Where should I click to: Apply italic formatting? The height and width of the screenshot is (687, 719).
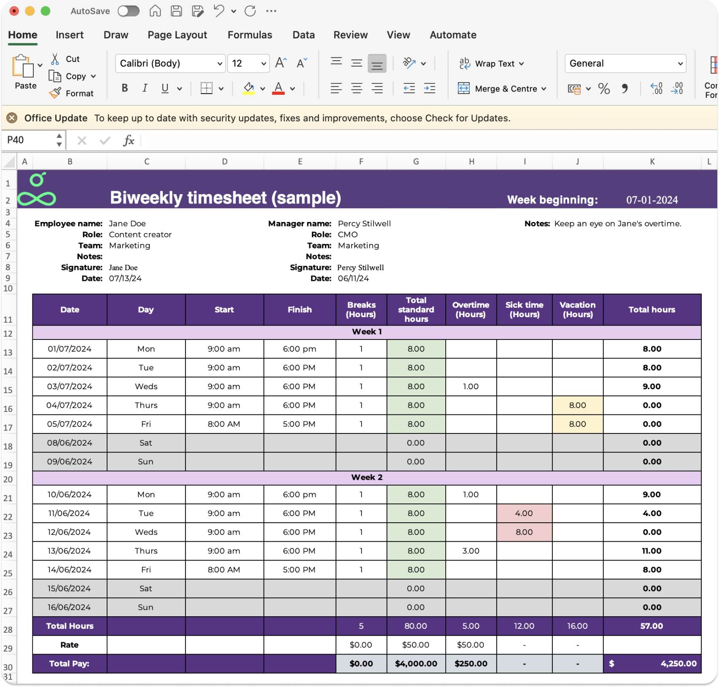pos(145,88)
